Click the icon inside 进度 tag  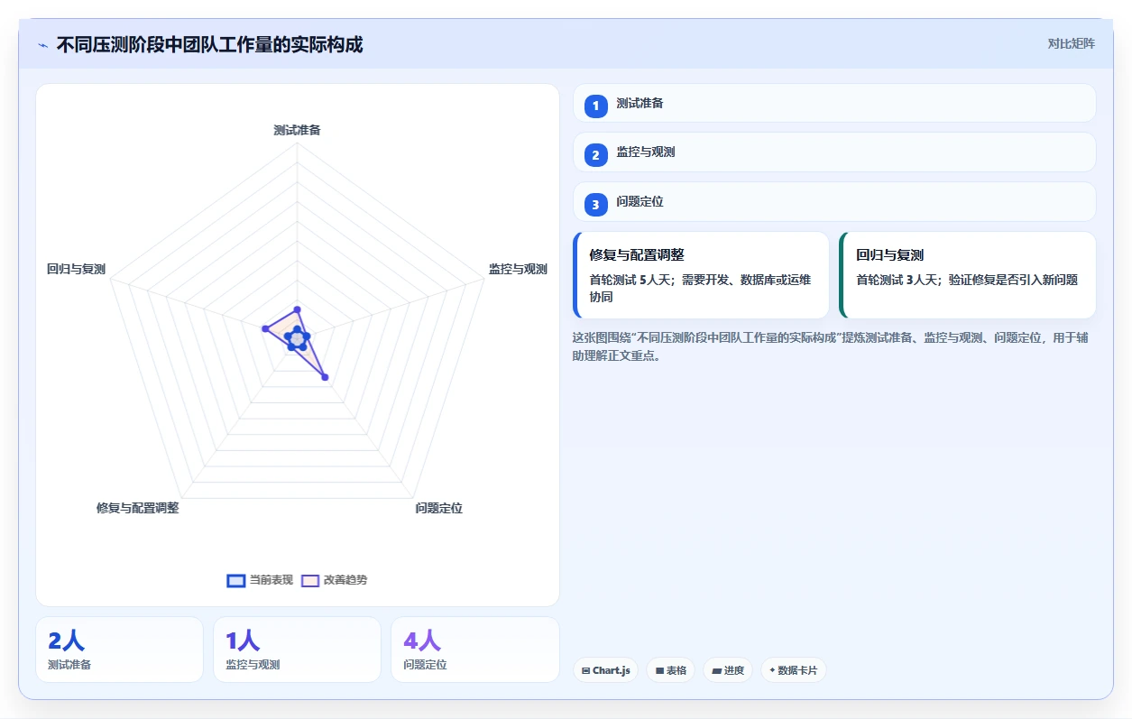click(716, 671)
